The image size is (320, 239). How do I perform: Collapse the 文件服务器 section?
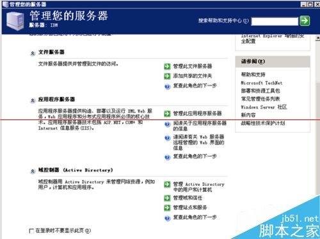pyautogui.click(x=33, y=53)
